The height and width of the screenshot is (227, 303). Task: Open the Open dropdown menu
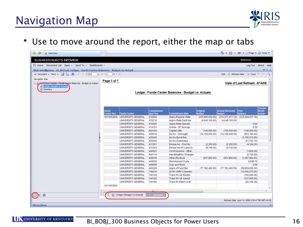(68, 65)
